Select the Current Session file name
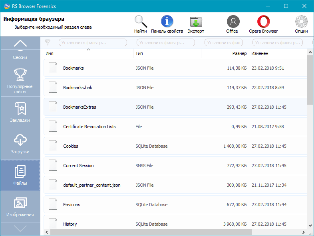 tap(78, 166)
